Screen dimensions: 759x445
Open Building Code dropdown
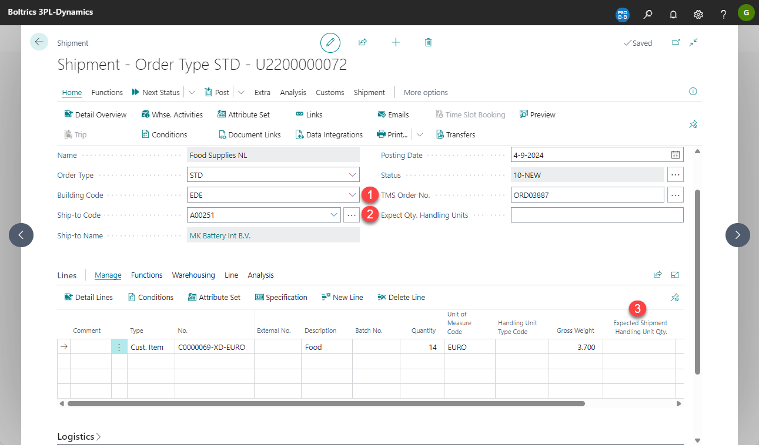tap(353, 195)
